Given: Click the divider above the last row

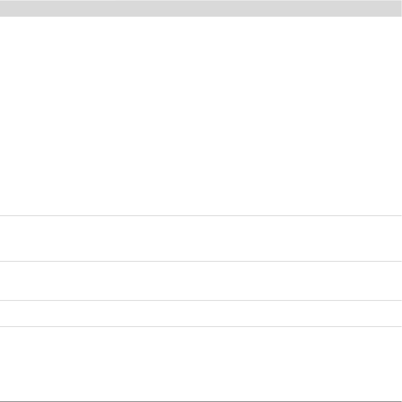Looking at the screenshot, I should [x=201, y=326].
